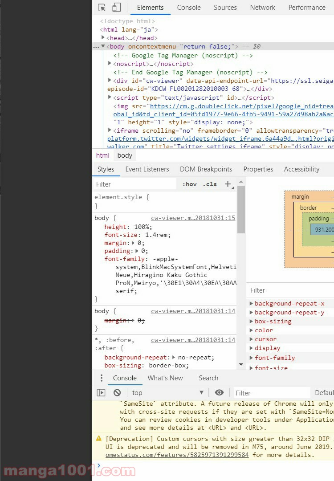Click the 931.200 content box in box model

pos(322,229)
